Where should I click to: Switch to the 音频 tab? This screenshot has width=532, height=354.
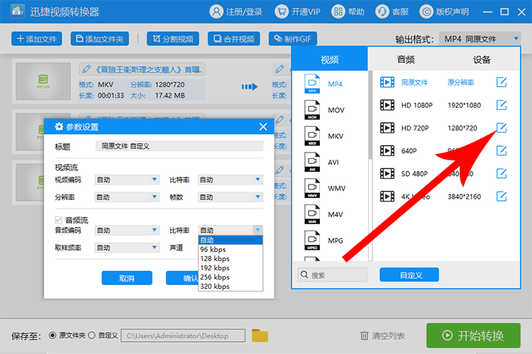click(406, 60)
